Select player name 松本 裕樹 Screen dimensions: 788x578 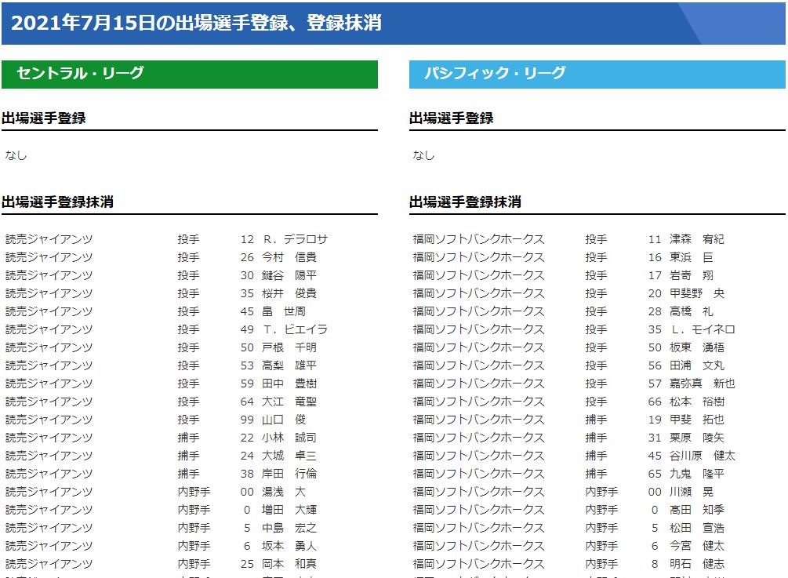pos(697,402)
